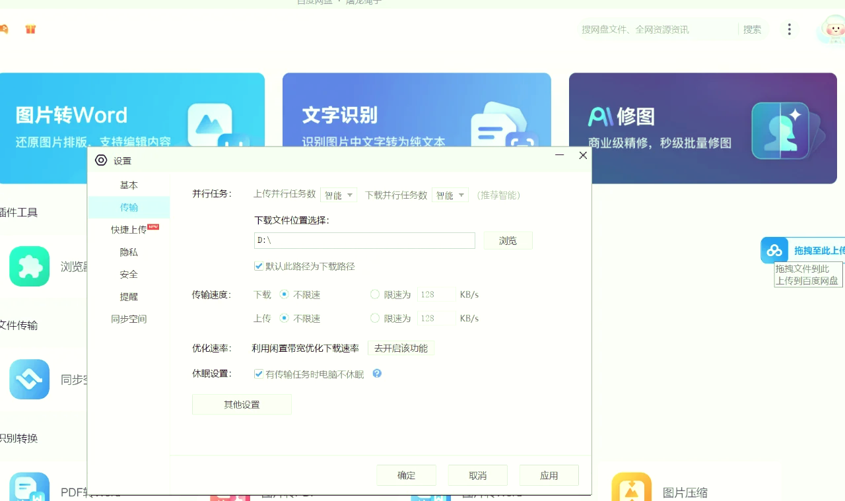Click the 128 KB/s upload speed field
The height and width of the screenshot is (501, 845).
436,317
